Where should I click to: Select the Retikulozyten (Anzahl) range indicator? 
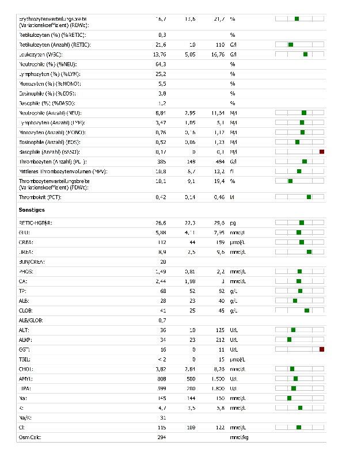pos(291,45)
